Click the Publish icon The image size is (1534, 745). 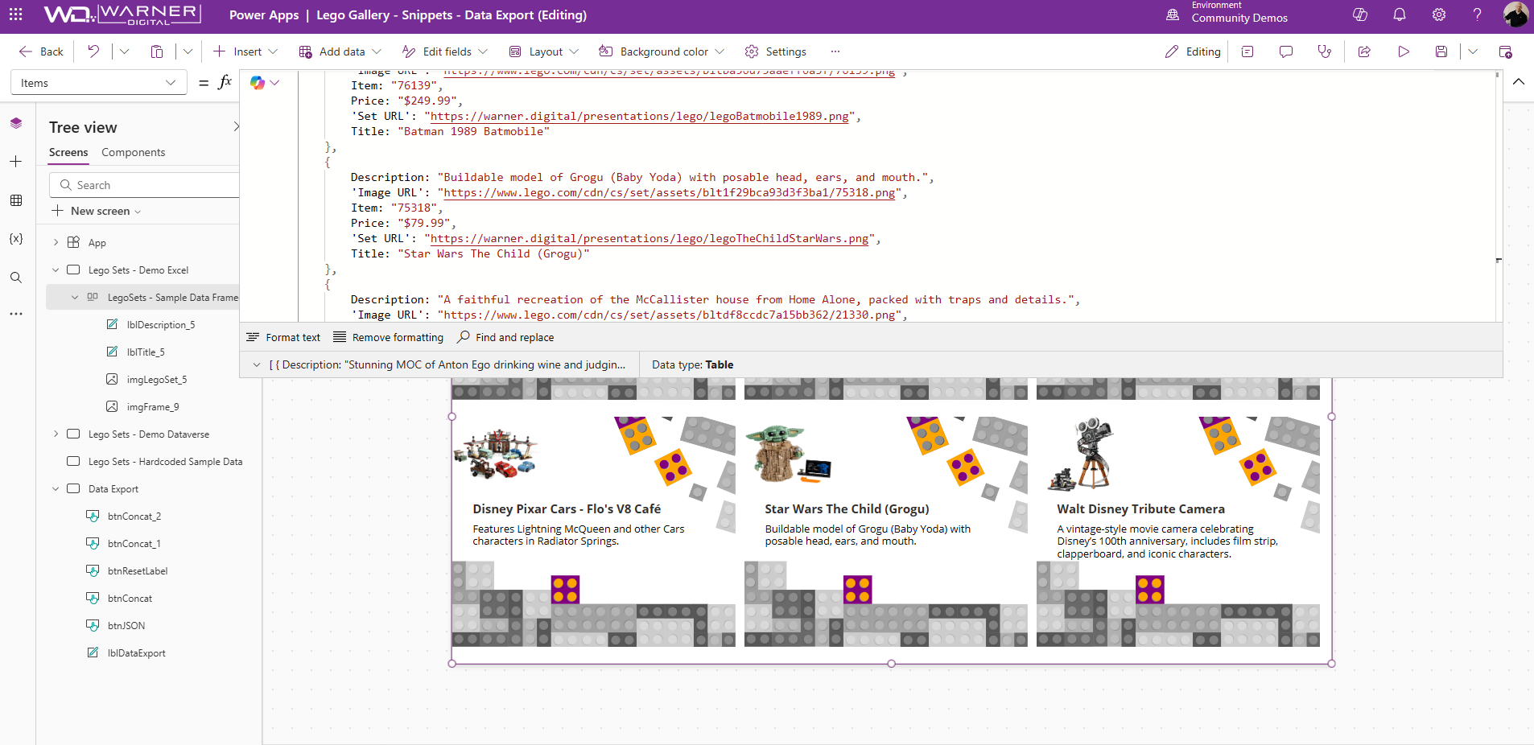click(x=1505, y=51)
